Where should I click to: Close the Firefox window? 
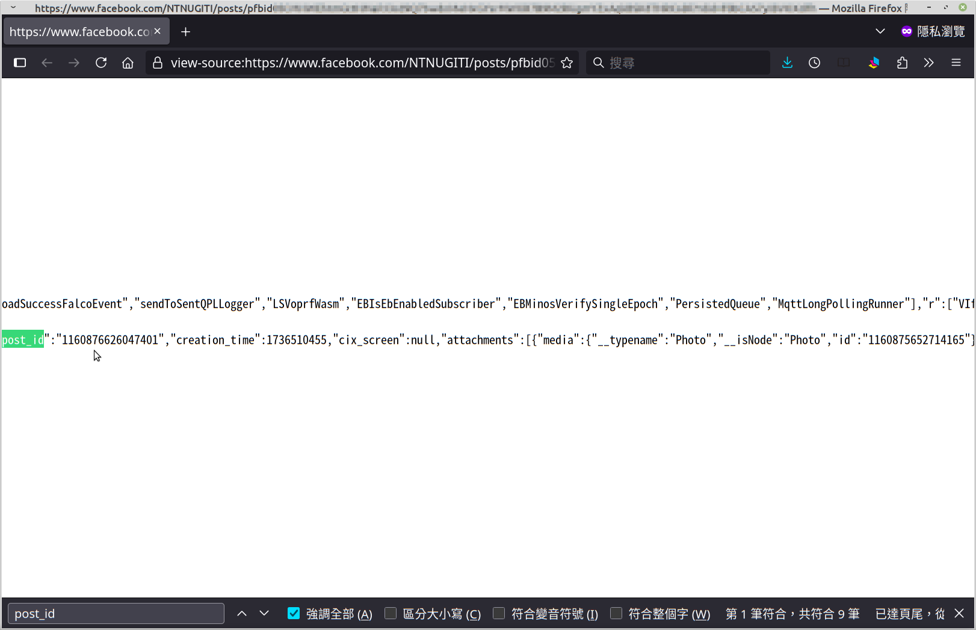click(x=963, y=7)
